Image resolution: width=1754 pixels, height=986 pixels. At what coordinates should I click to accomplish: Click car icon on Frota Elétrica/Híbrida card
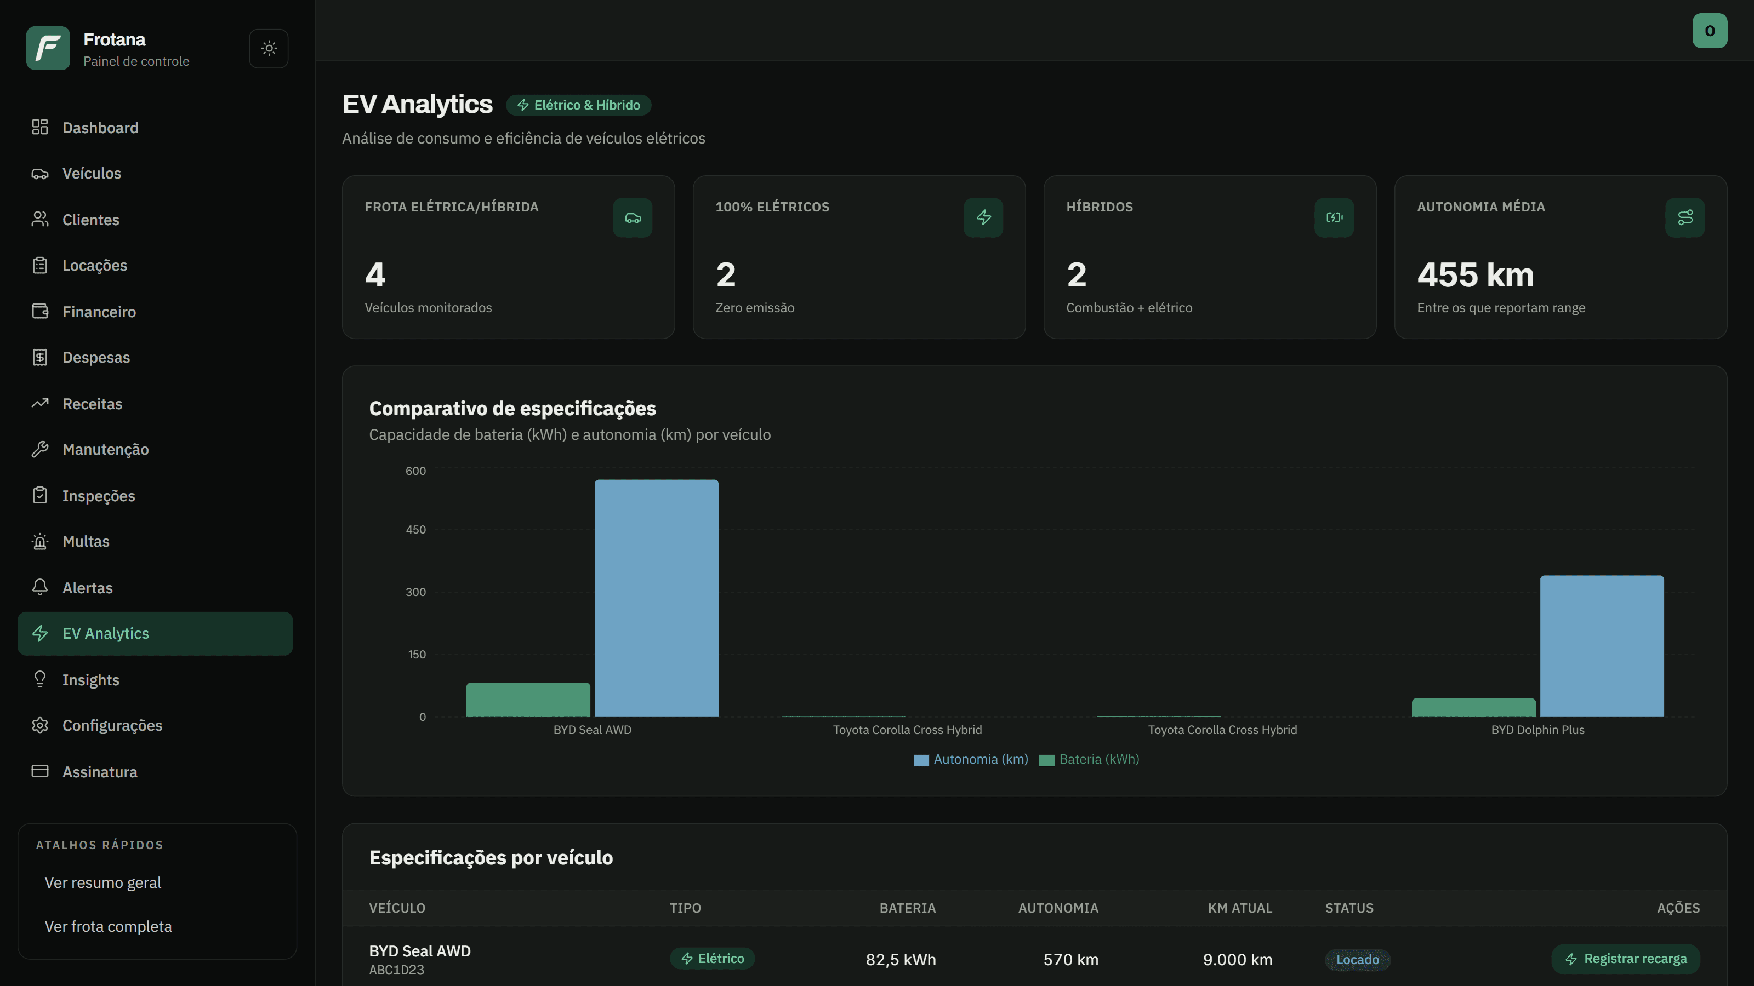pyautogui.click(x=633, y=218)
